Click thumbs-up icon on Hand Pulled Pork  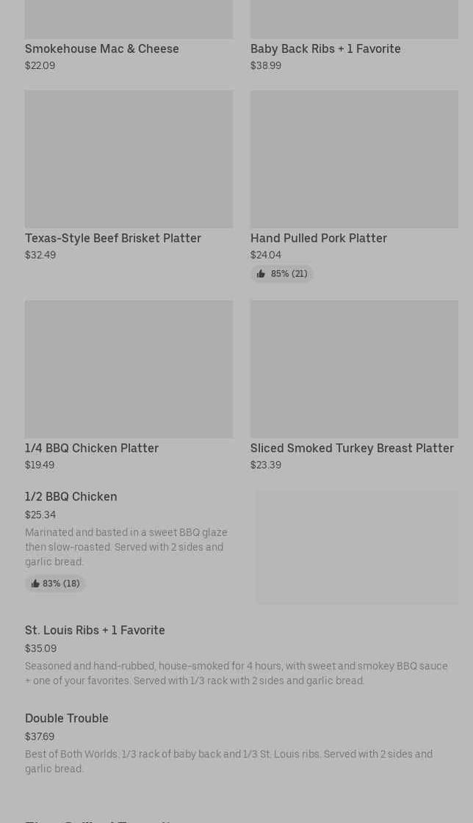coord(261,273)
